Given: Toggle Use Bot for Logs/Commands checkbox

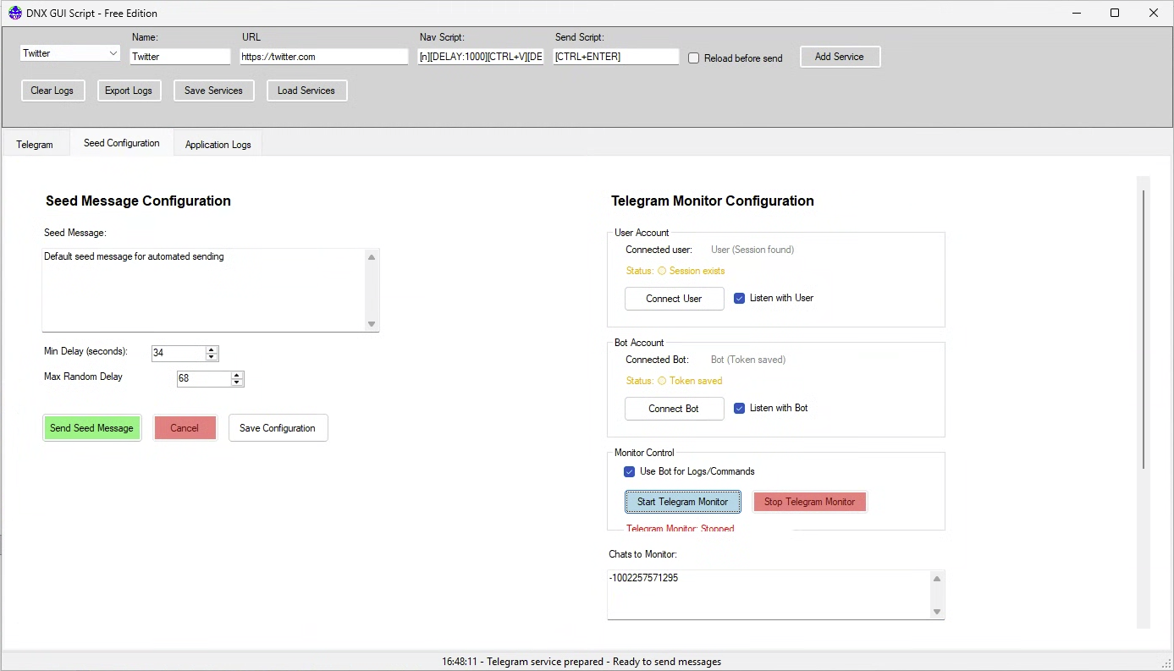Looking at the screenshot, I should [629, 471].
